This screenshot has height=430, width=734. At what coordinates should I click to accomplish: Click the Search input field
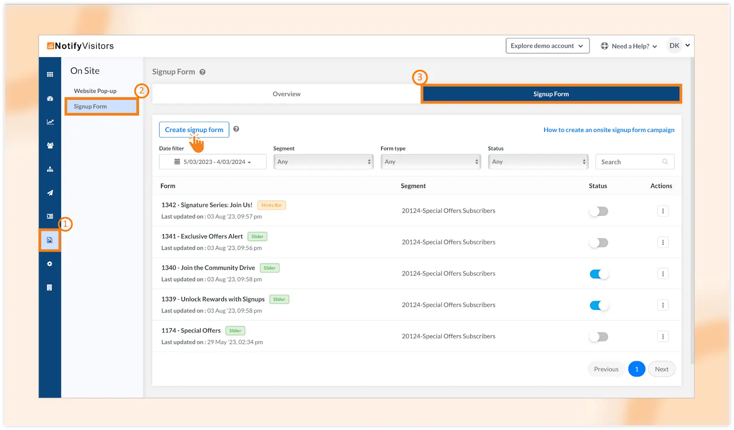point(630,162)
